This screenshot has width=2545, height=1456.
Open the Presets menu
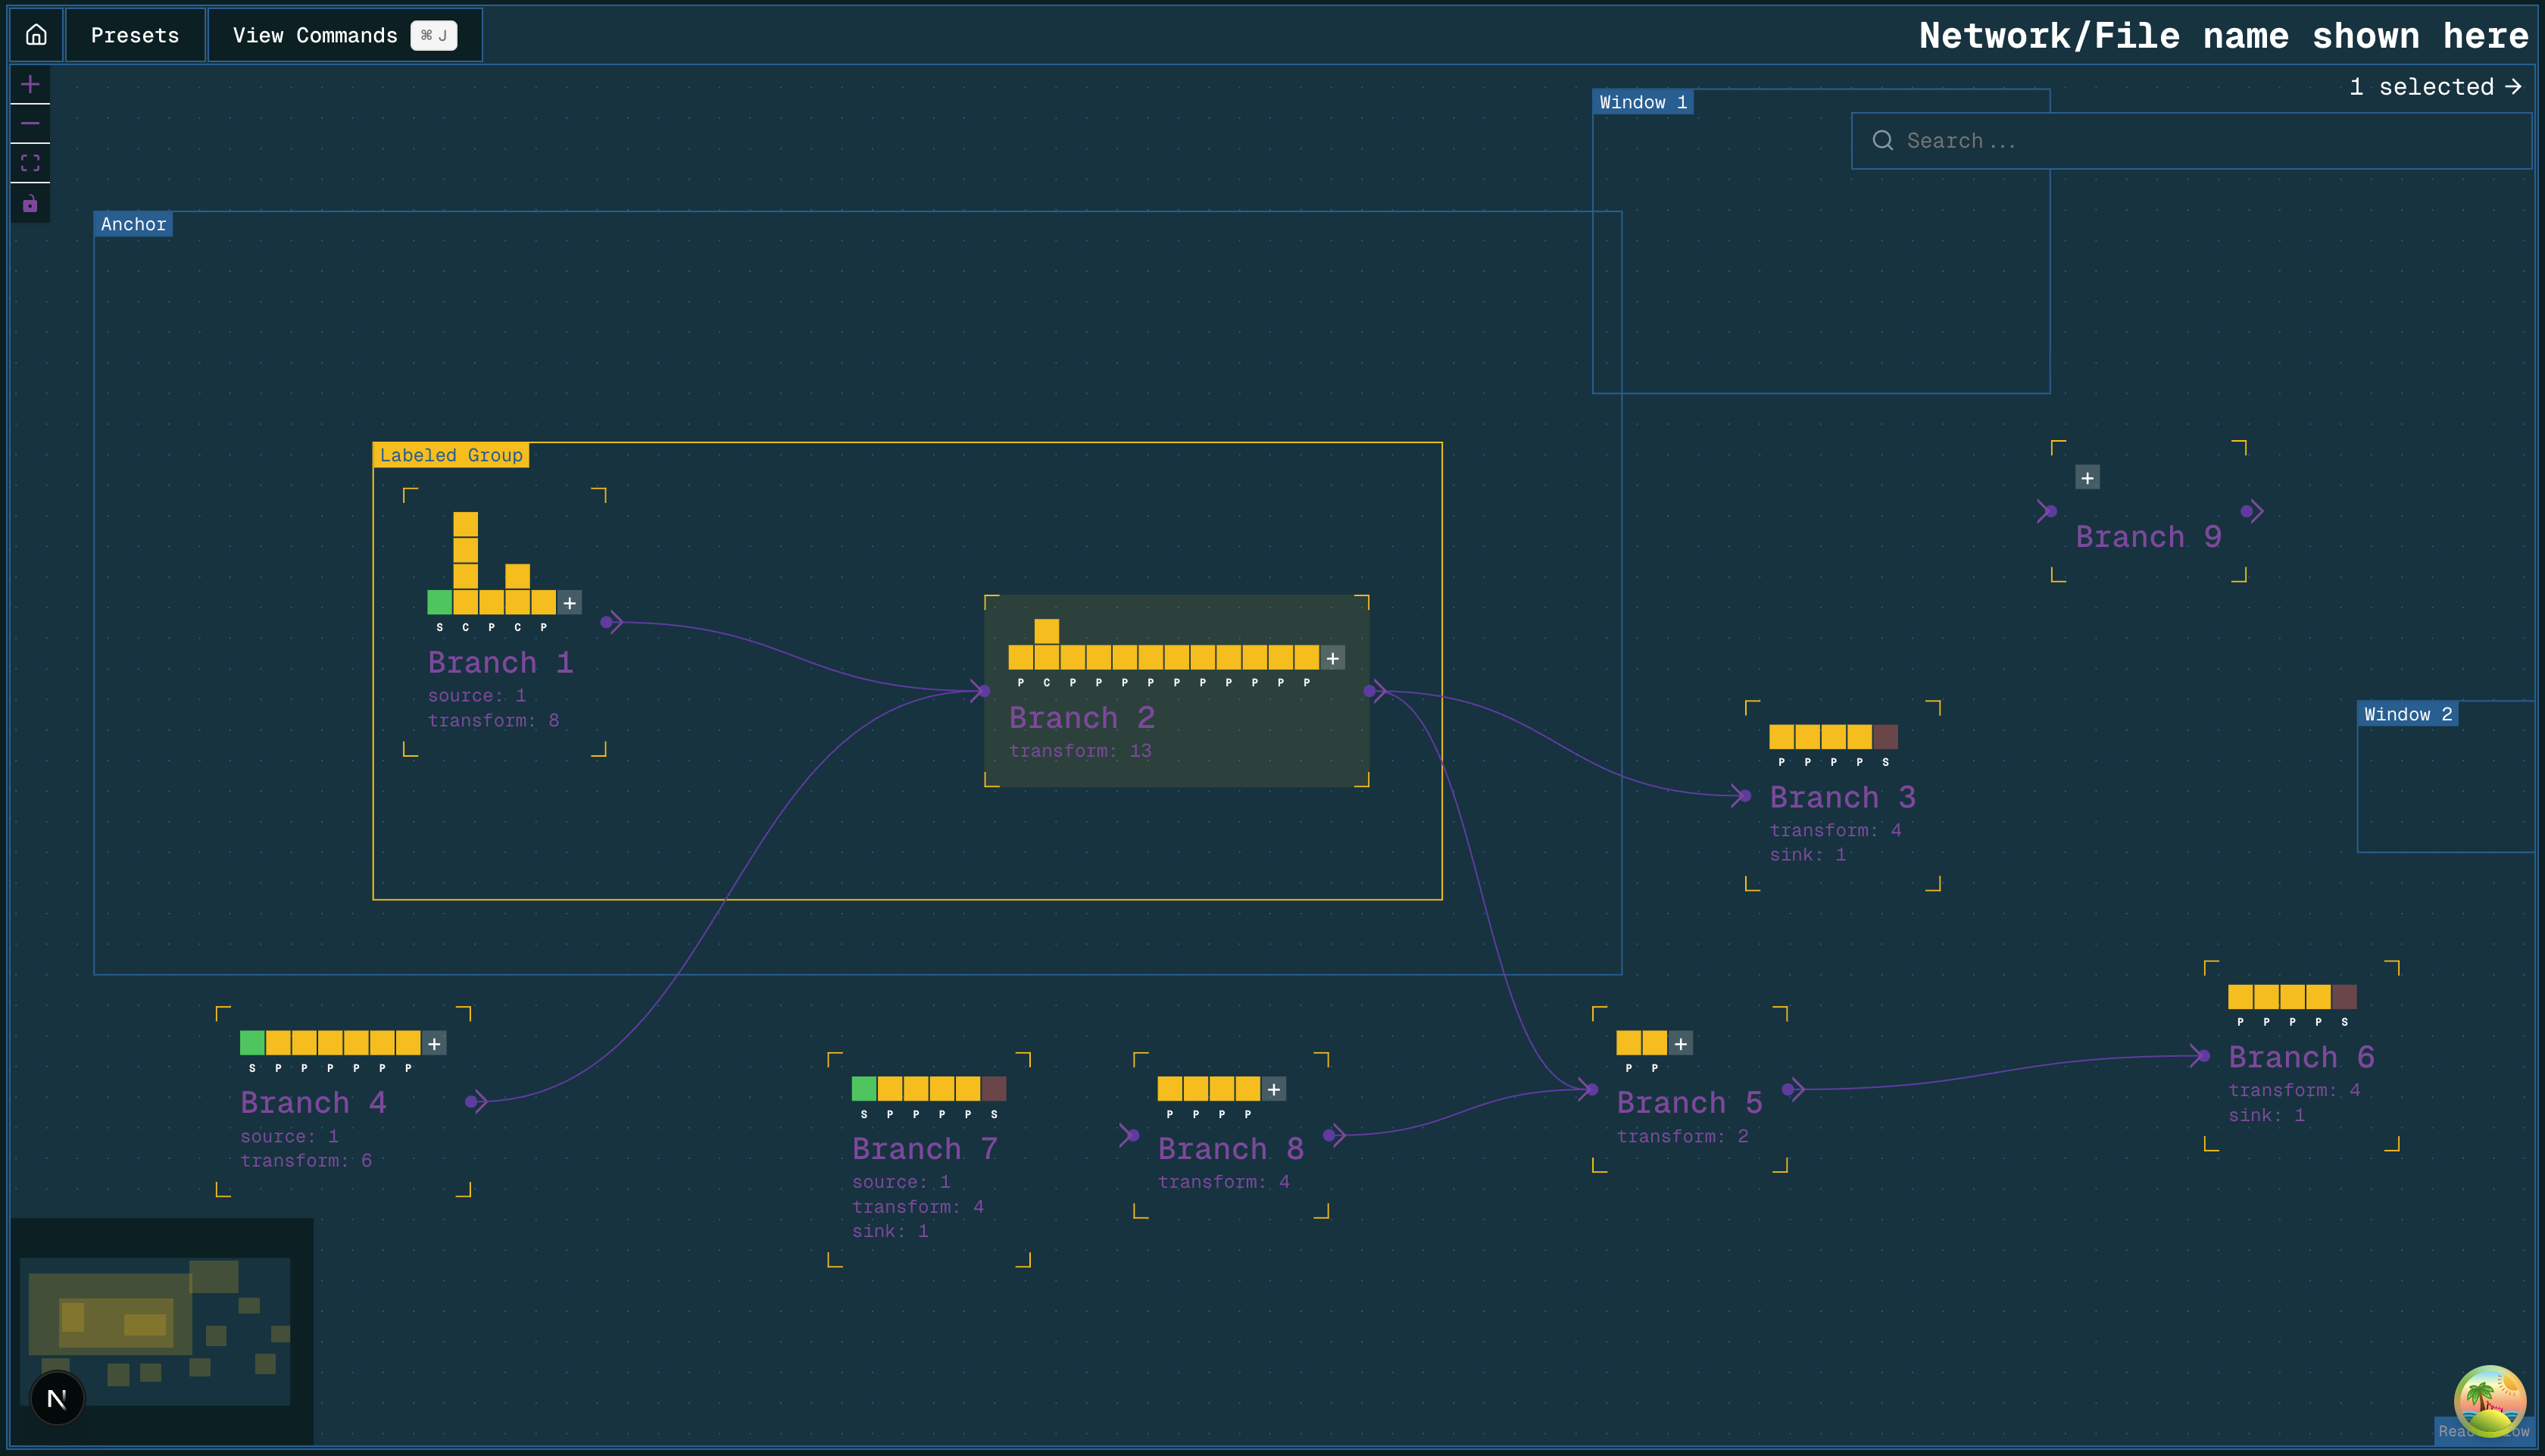pos(135,35)
